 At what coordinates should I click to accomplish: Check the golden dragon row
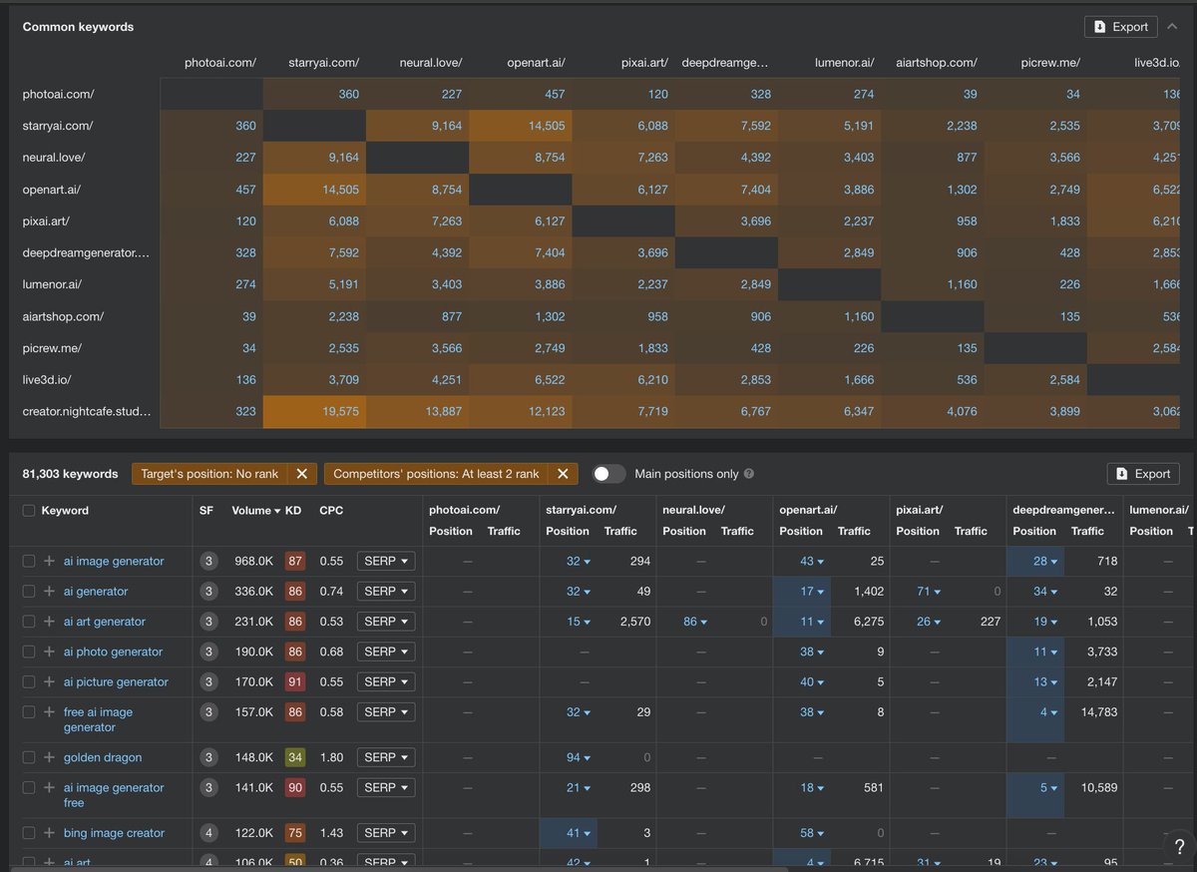coord(29,757)
